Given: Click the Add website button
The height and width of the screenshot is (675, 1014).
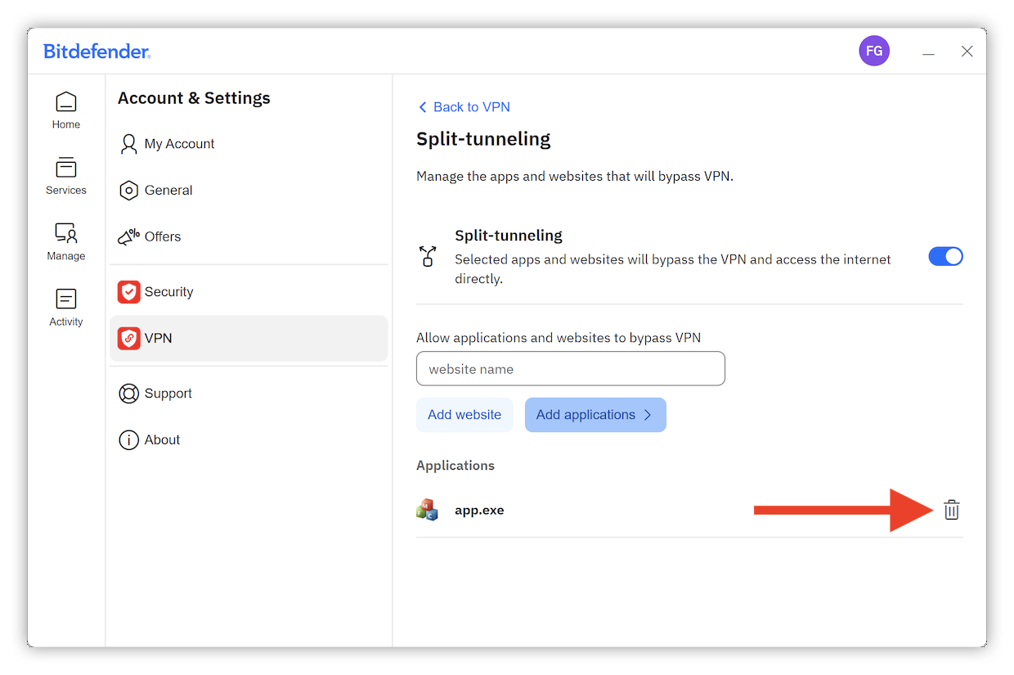Looking at the screenshot, I should click(464, 415).
